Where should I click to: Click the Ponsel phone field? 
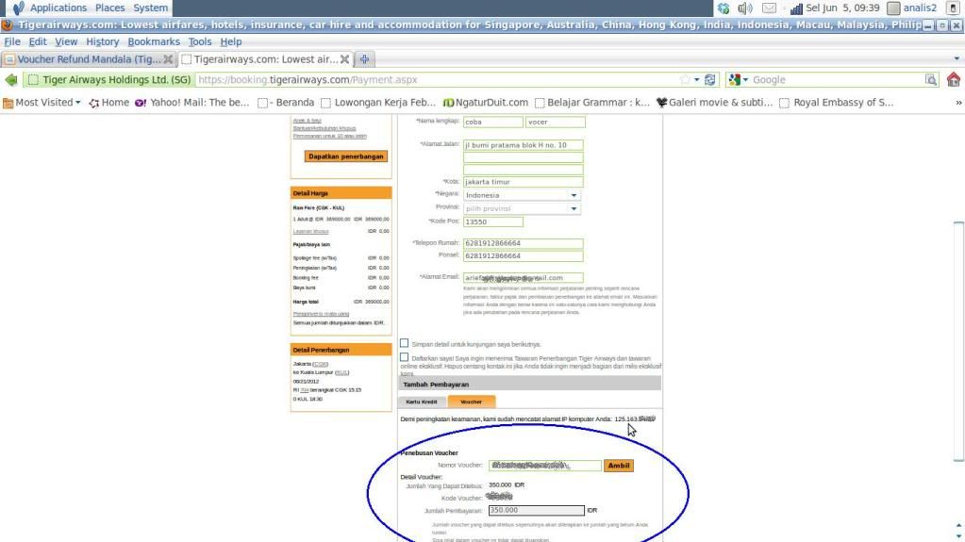coord(524,256)
